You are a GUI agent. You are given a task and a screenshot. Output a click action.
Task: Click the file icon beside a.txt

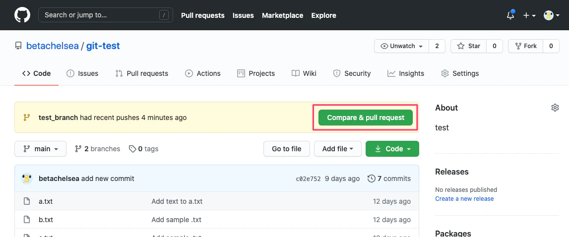26,201
